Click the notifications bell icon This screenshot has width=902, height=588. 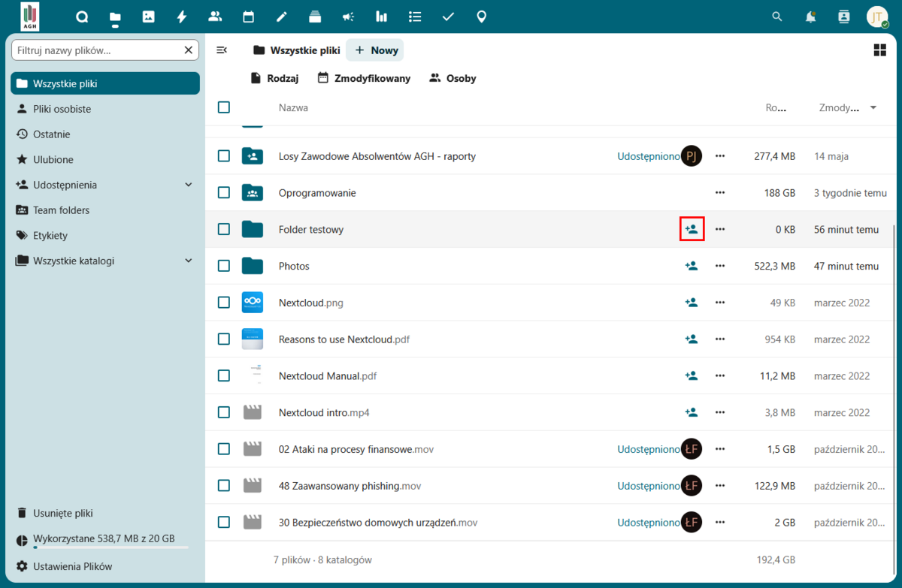[x=810, y=17]
